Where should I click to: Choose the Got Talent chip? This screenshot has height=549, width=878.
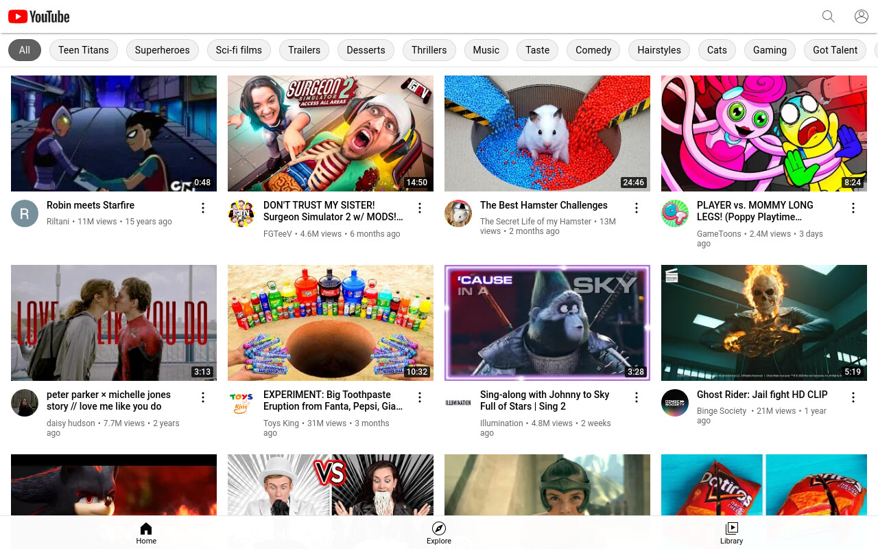pos(835,50)
